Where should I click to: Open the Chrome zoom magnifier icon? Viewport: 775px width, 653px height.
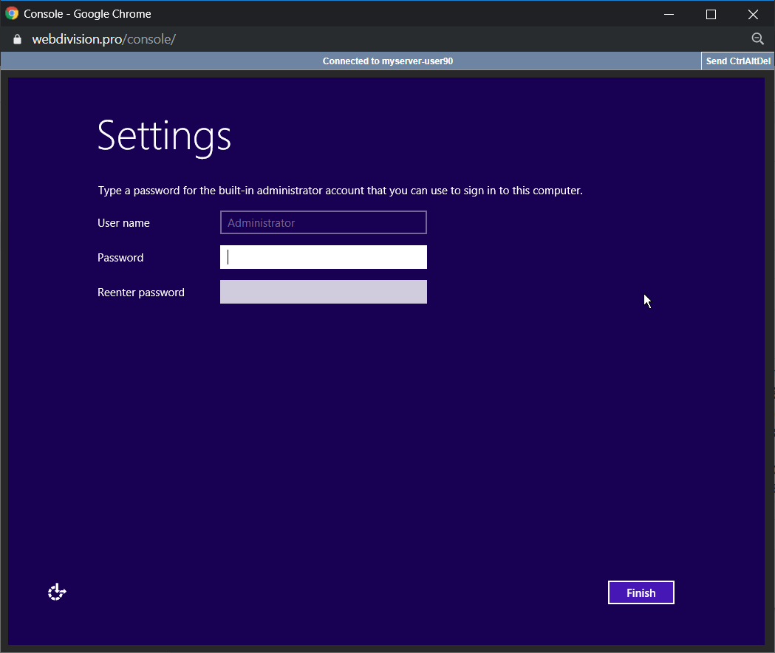click(x=757, y=39)
